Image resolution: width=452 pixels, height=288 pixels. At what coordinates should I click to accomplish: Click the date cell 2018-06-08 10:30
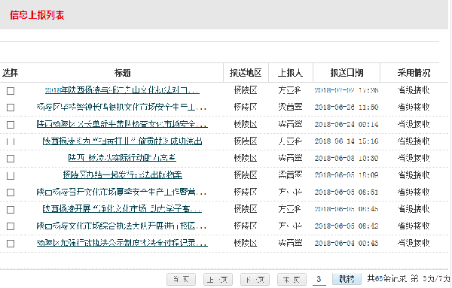click(x=347, y=158)
